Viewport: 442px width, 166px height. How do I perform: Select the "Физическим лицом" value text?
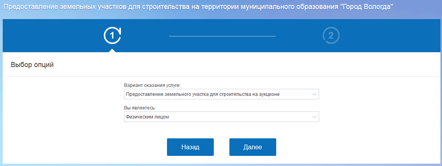(147, 117)
